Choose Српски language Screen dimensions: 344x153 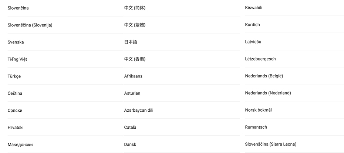pos(15,110)
